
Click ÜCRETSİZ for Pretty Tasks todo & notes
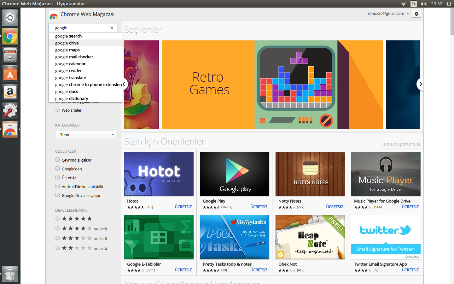(x=259, y=270)
